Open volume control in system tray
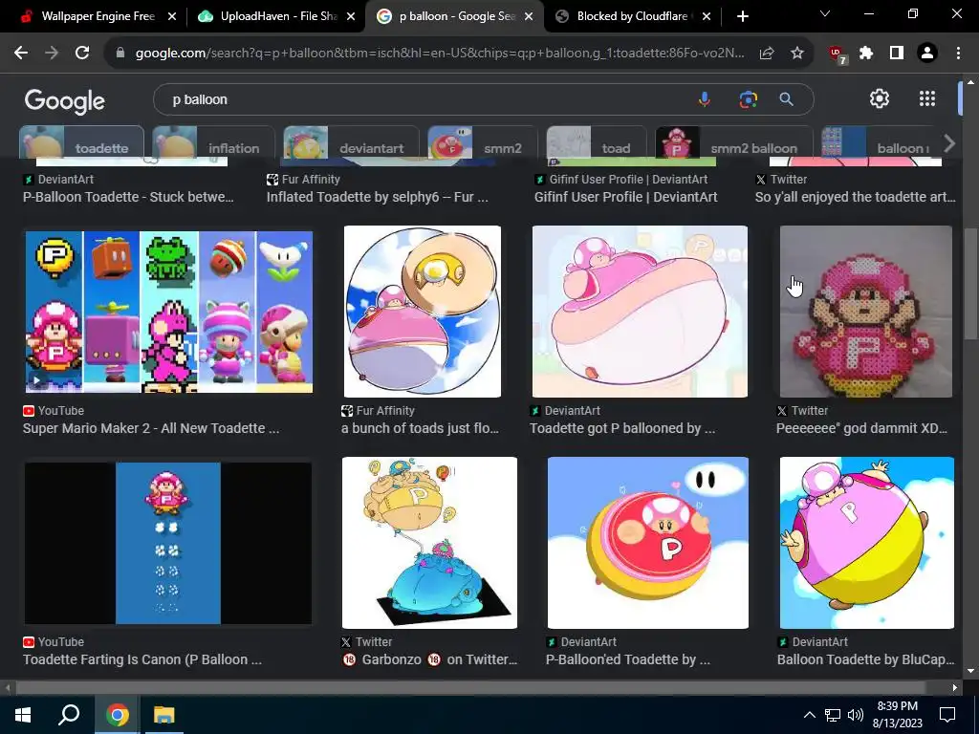Screen dimensions: 979x734 (856, 715)
